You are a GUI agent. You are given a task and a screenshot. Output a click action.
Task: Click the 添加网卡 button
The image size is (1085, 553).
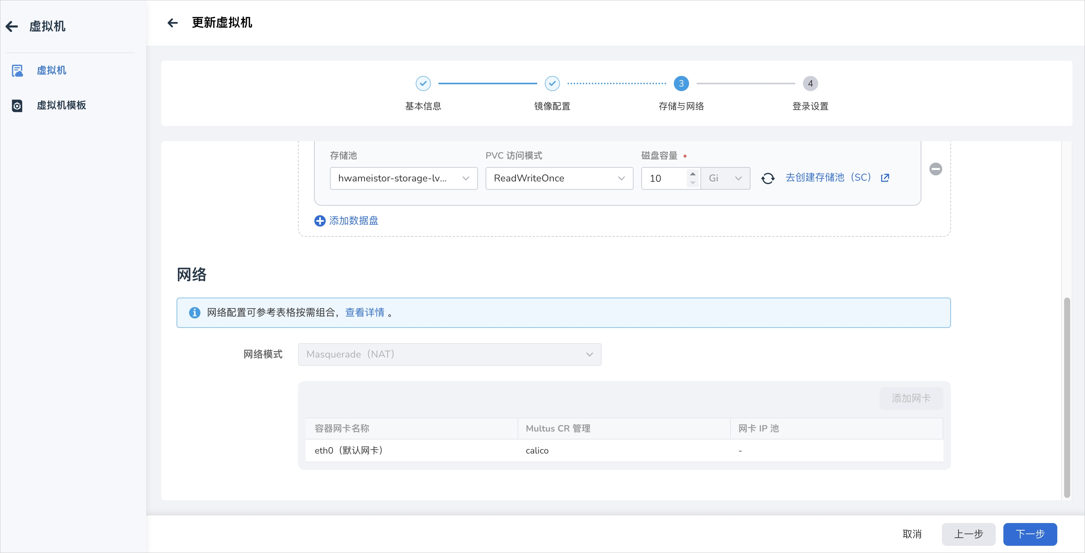tap(911, 398)
